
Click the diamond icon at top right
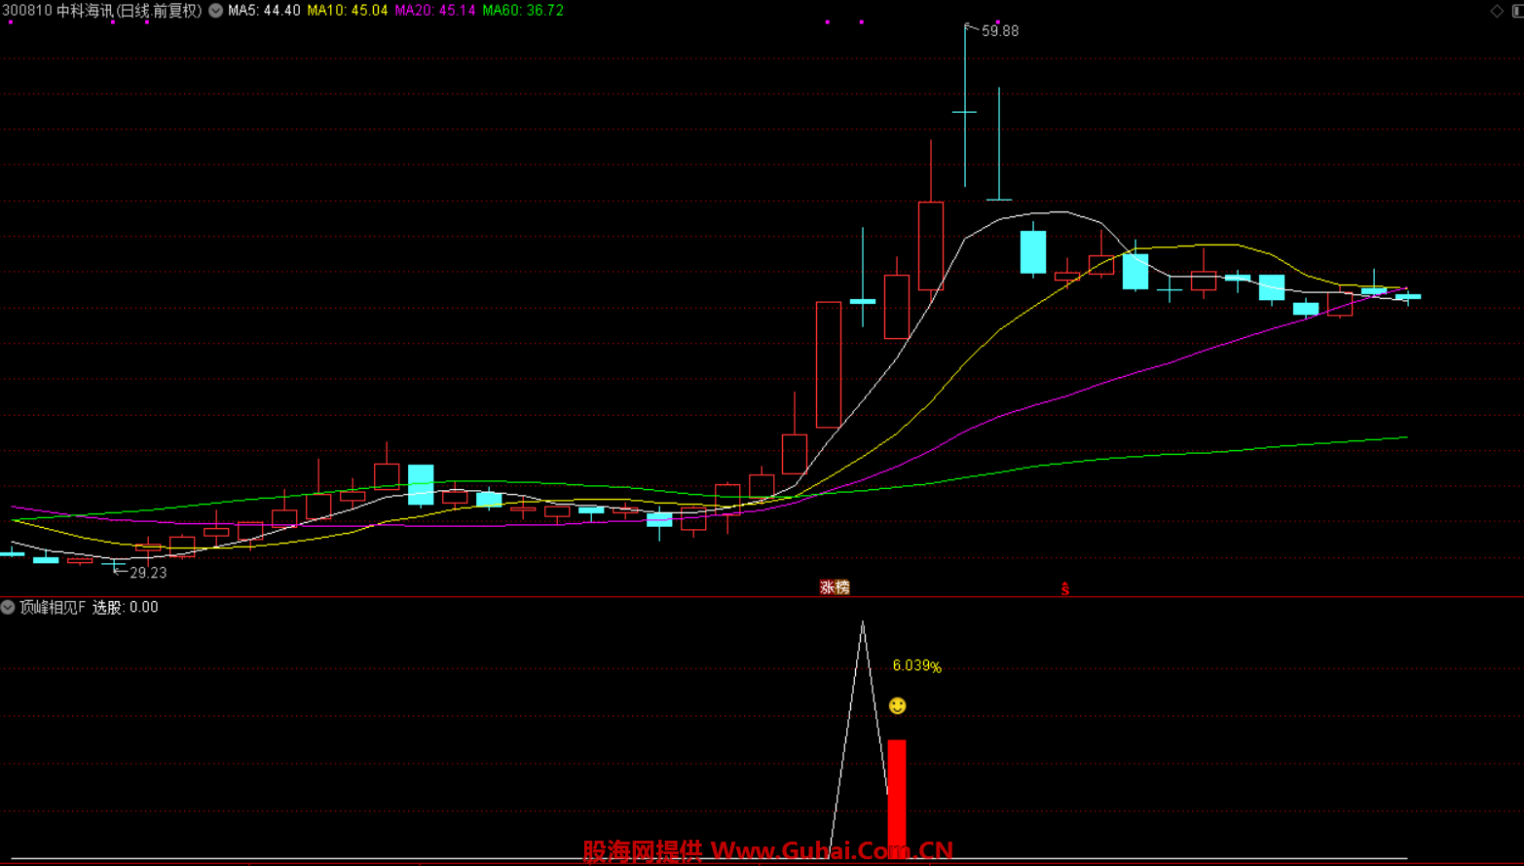point(1497,11)
